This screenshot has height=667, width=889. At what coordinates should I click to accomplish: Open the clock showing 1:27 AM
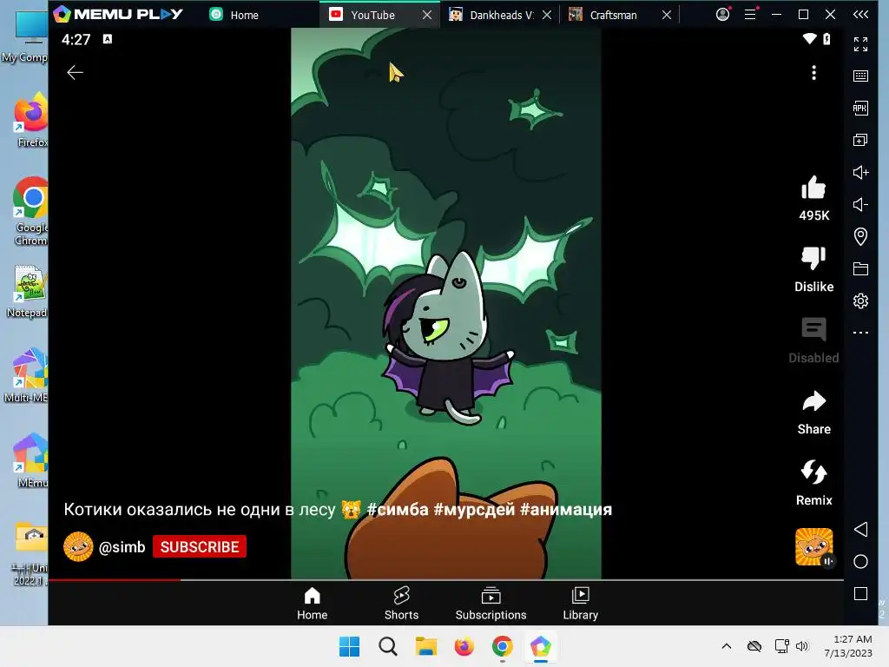pyautogui.click(x=848, y=646)
